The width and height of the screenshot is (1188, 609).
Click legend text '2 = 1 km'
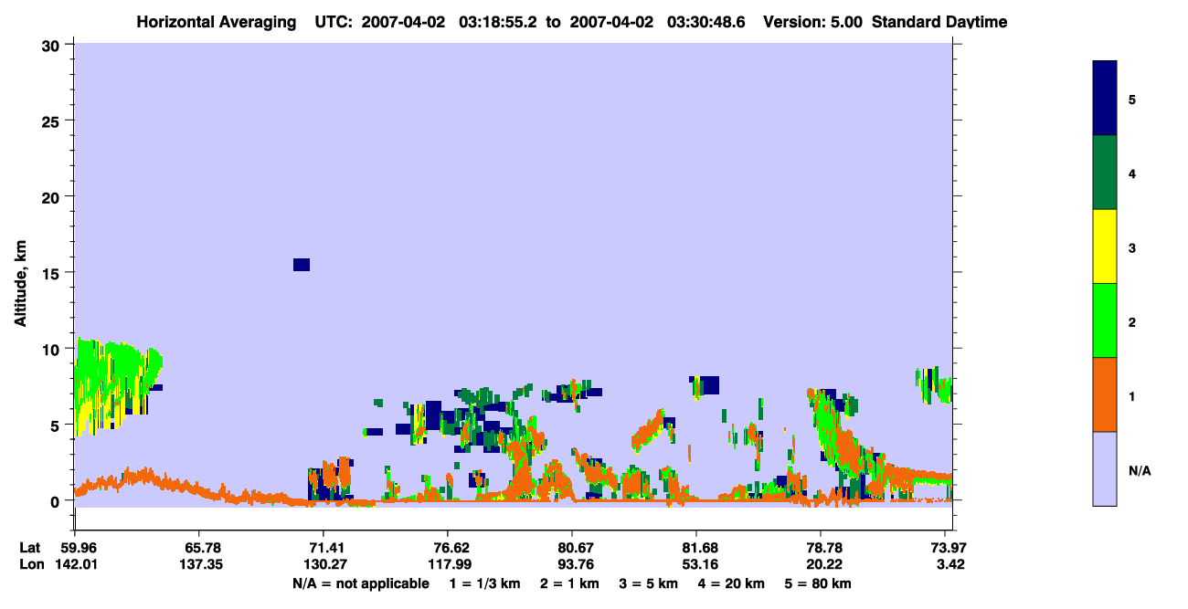[568, 583]
